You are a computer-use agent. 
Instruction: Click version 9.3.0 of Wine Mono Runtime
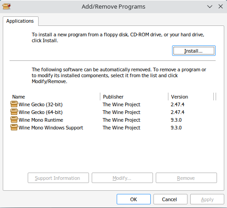coord(176,120)
